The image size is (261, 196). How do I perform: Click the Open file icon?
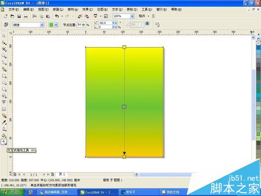pyautogui.click(x=12, y=16)
